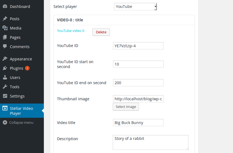
Task: Click the Media library icon
Action: click(x=5, y=28)
